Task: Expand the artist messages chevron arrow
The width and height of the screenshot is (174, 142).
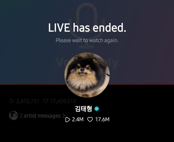Action: 64,116
